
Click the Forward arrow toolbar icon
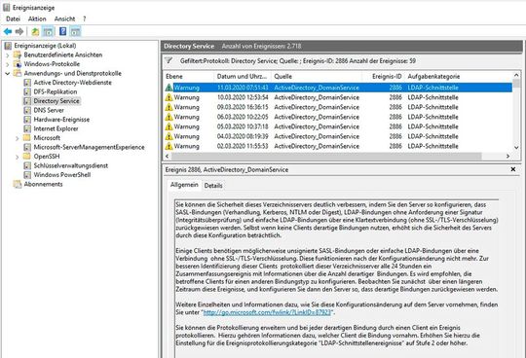19,31
